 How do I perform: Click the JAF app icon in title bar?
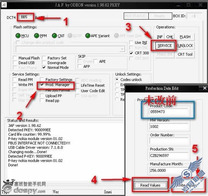4,5
